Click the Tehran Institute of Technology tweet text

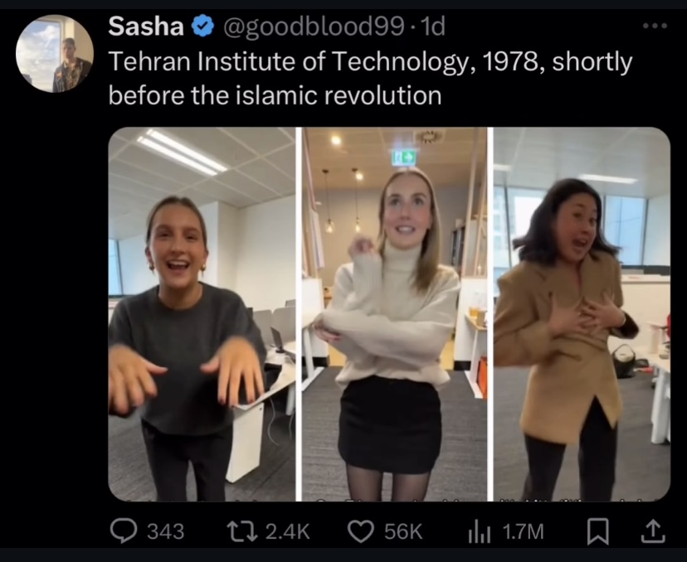370,79
